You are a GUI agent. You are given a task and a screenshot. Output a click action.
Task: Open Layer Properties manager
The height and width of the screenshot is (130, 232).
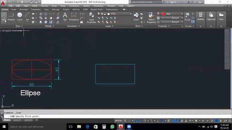click(x=91, y=18)
